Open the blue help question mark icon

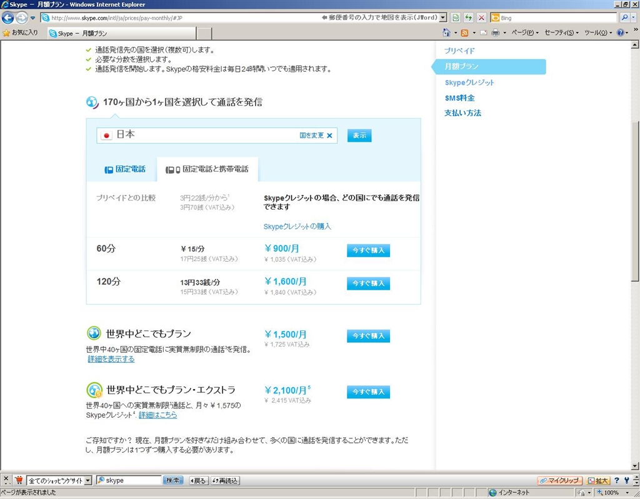[x=621, y=32]
